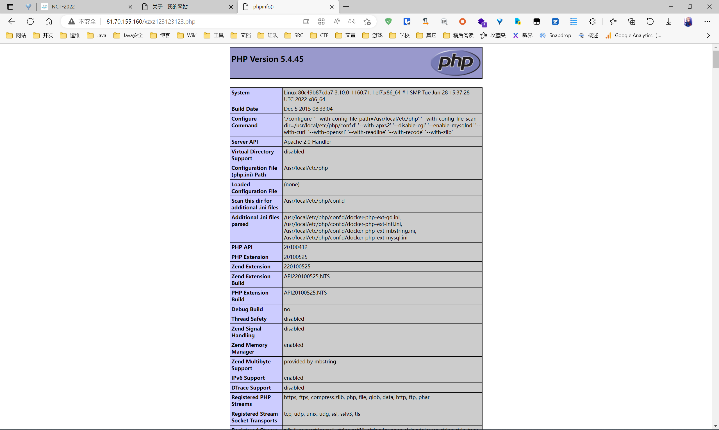This screenshot has width=719, height=430.
Task: Open the QR code / apps grid icon
Action: point(321,21)
